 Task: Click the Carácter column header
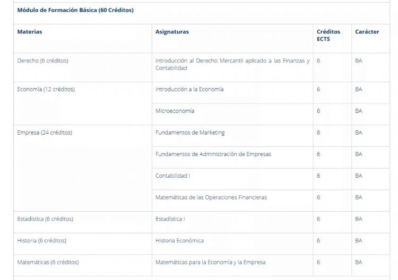tap(367, 32)
